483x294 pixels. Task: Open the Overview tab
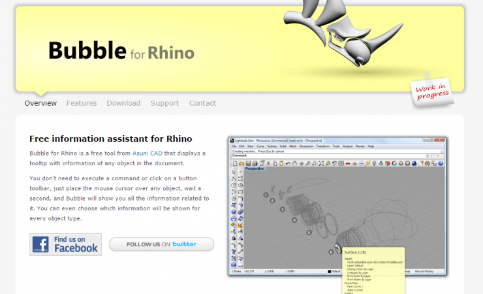(40, 103)
